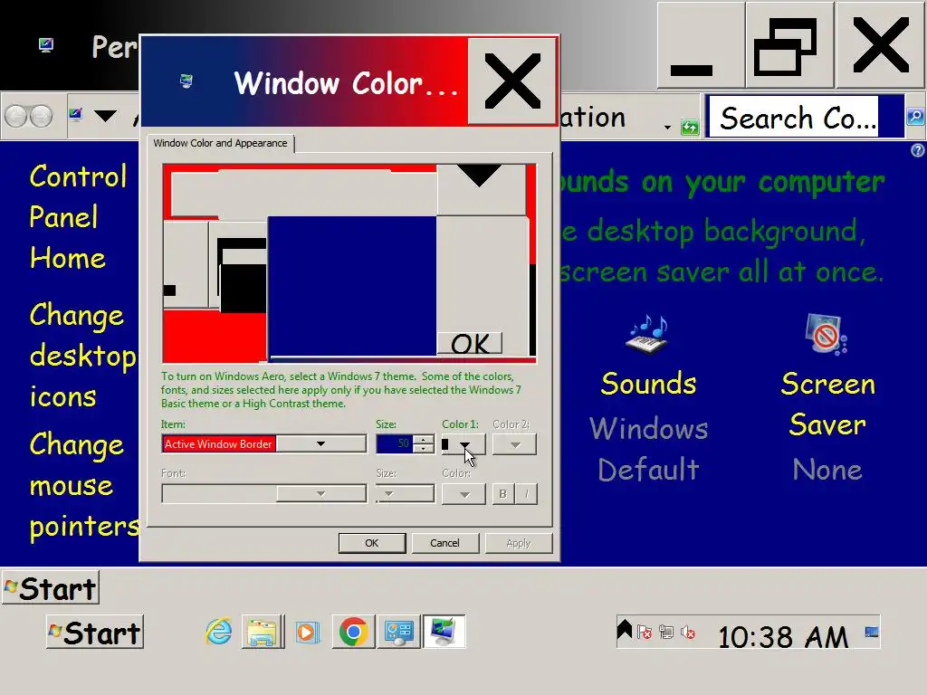Click the Back navigation arrow
The image size is (927, 695).
click(16, 117)
